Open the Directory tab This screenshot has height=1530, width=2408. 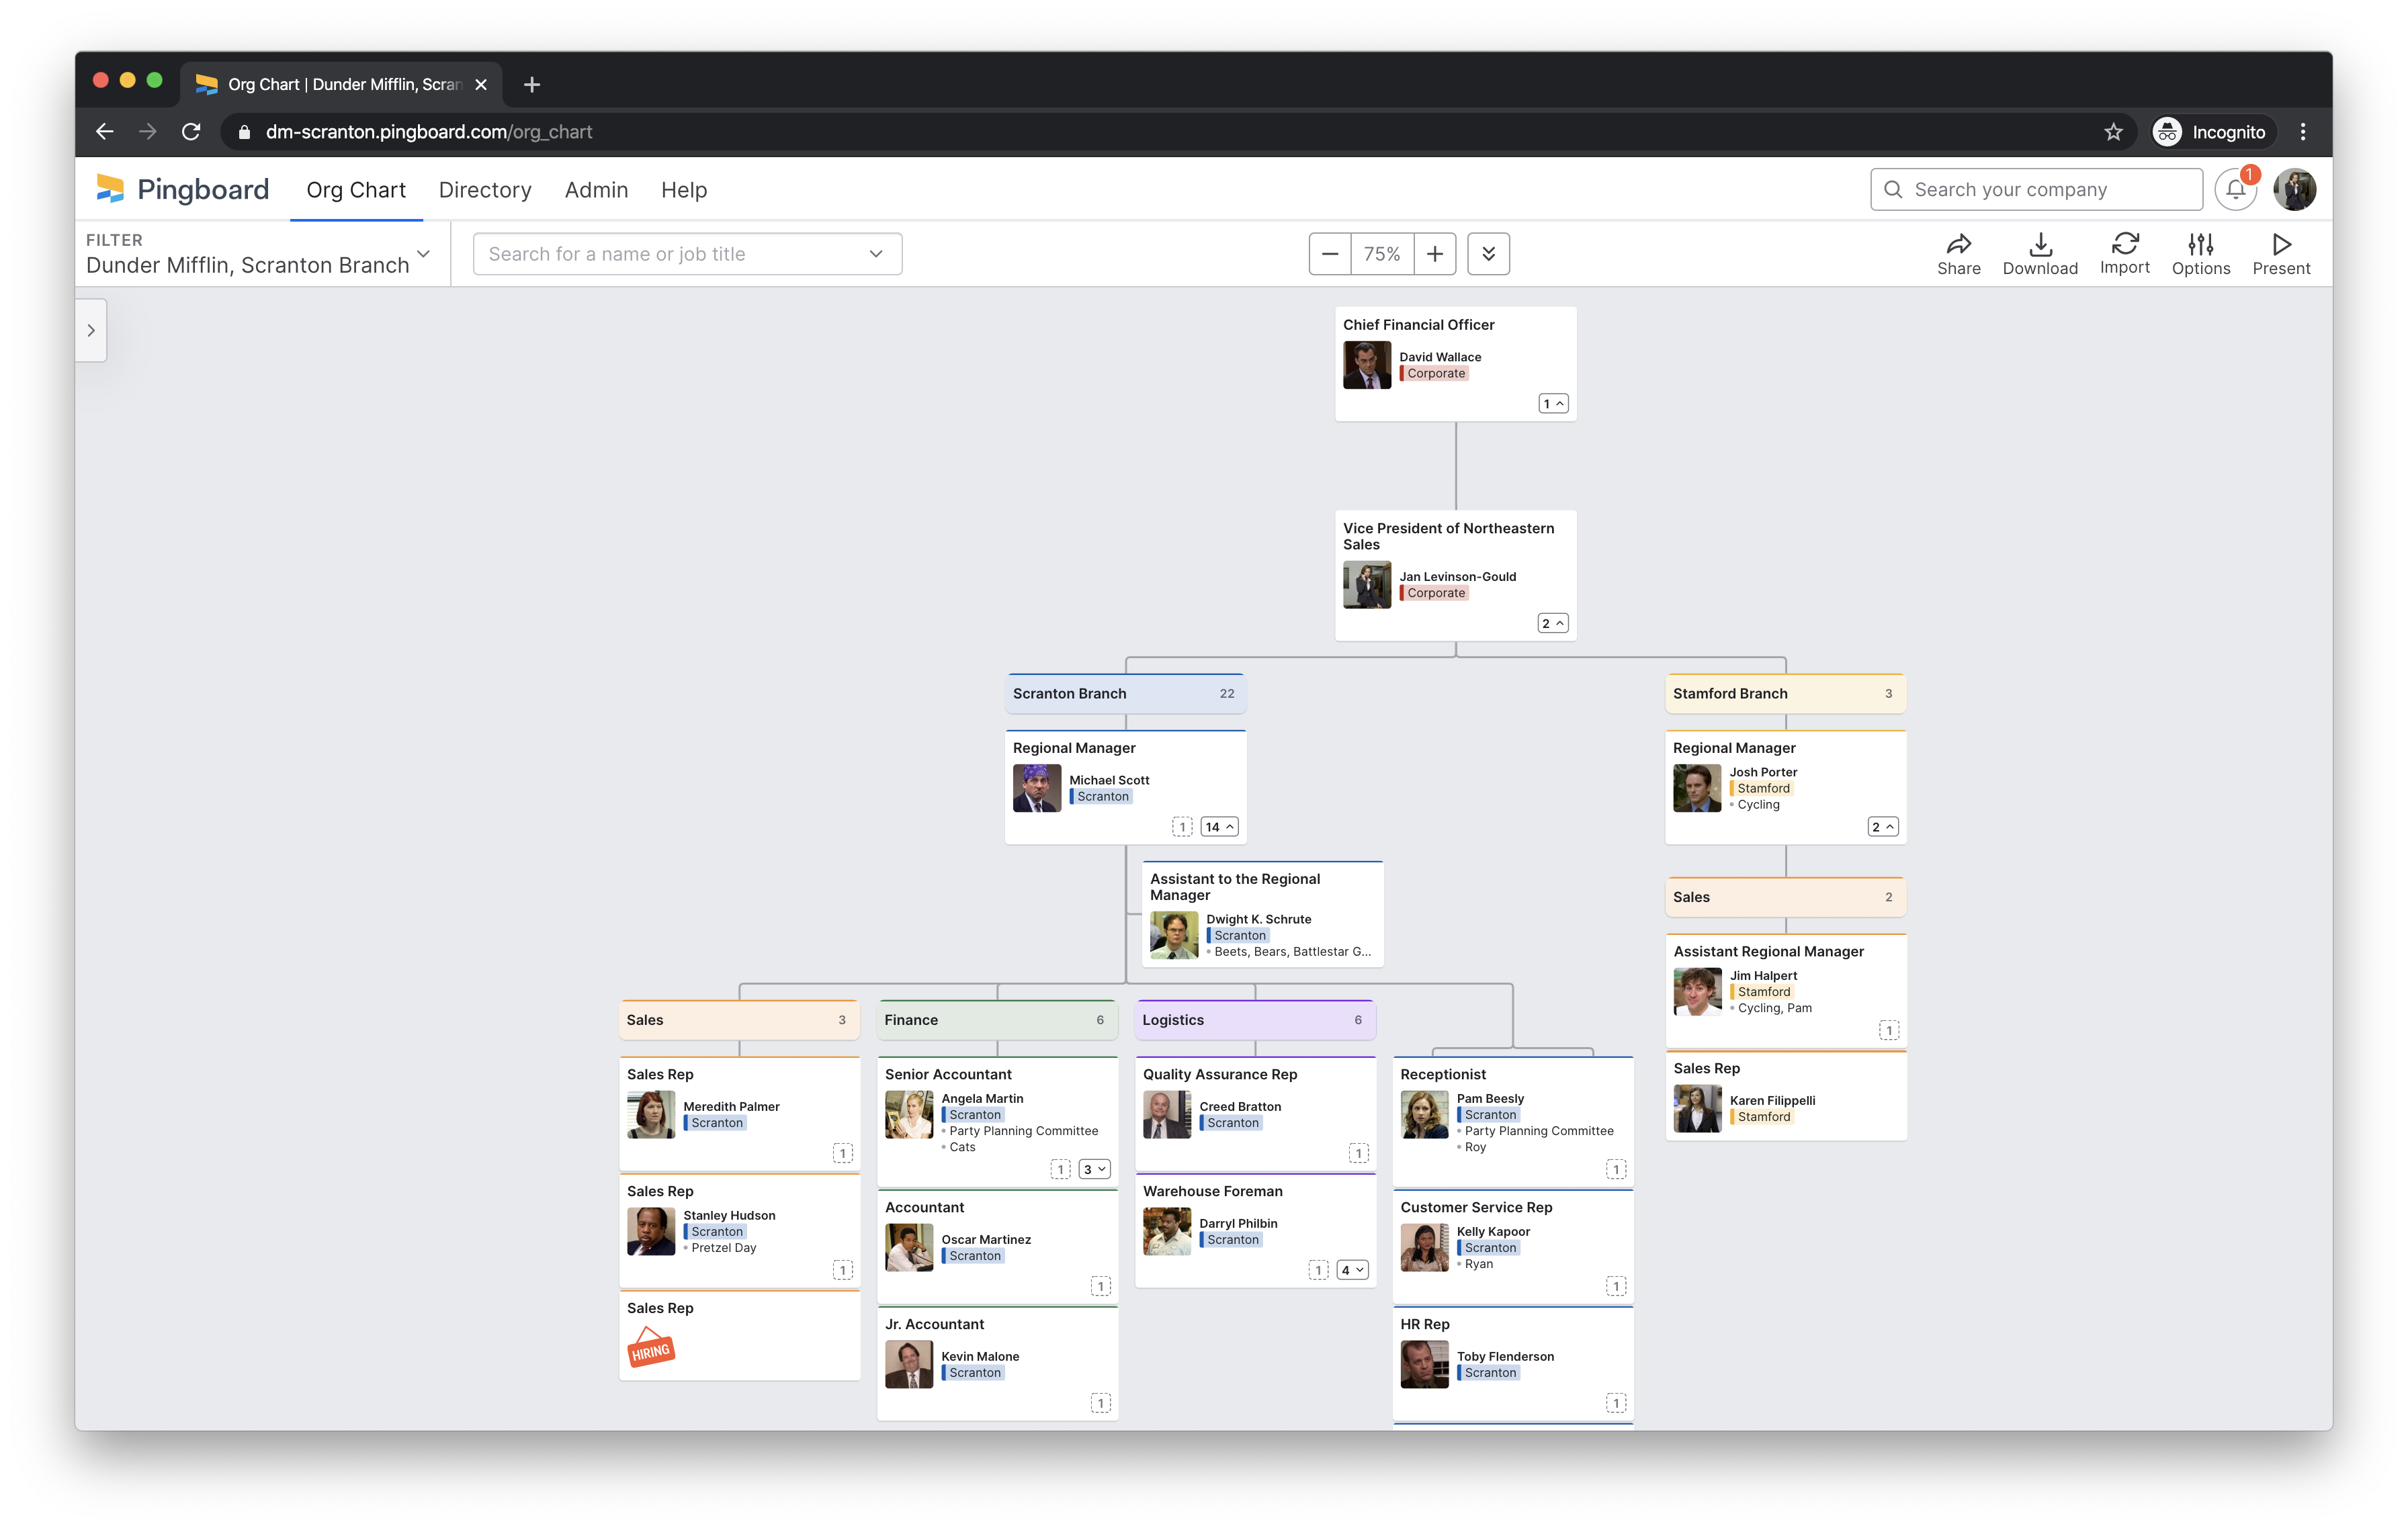(x=485, y=190)
